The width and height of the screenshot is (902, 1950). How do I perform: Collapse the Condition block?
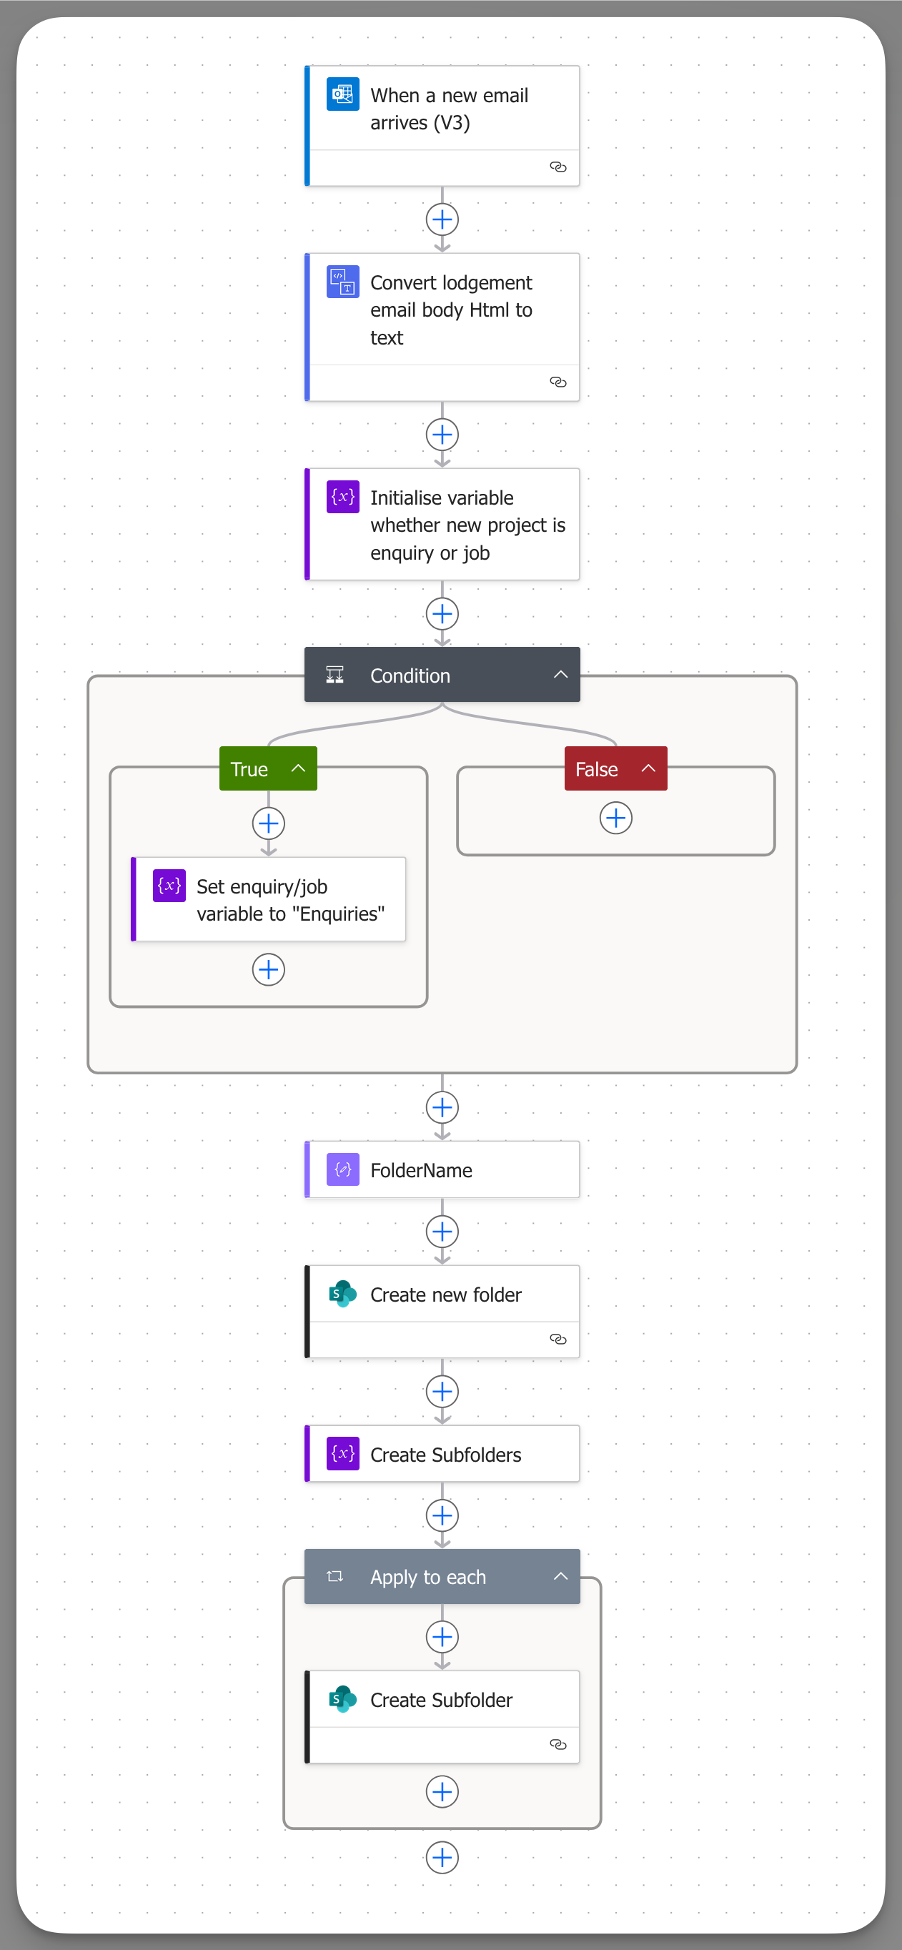(561, 675)
